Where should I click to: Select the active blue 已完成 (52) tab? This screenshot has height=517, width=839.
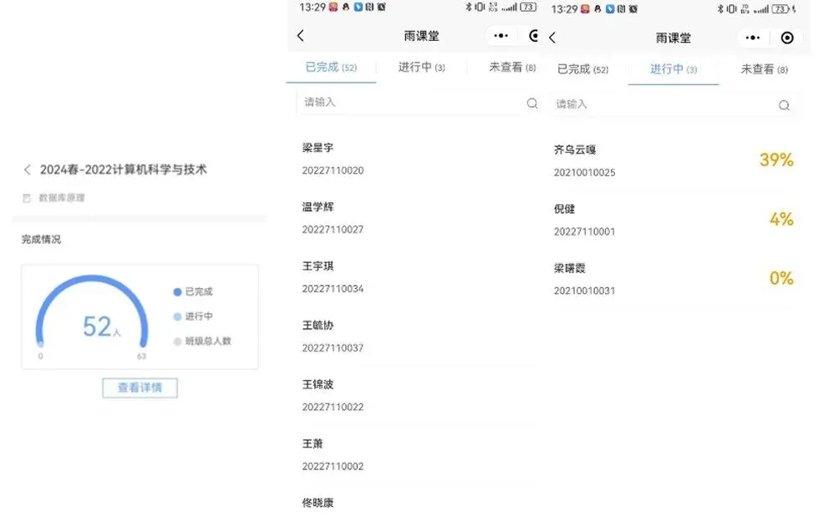[331, 68]
